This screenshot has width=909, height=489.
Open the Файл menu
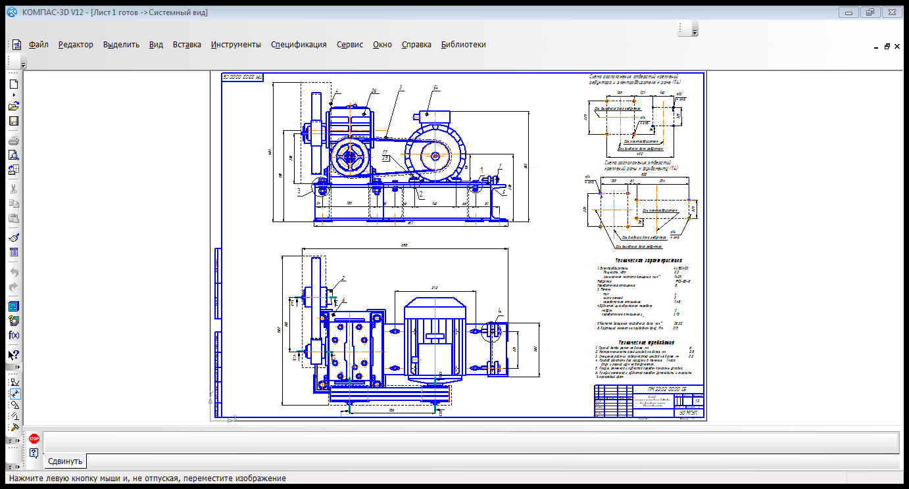[x=39, y=45]
